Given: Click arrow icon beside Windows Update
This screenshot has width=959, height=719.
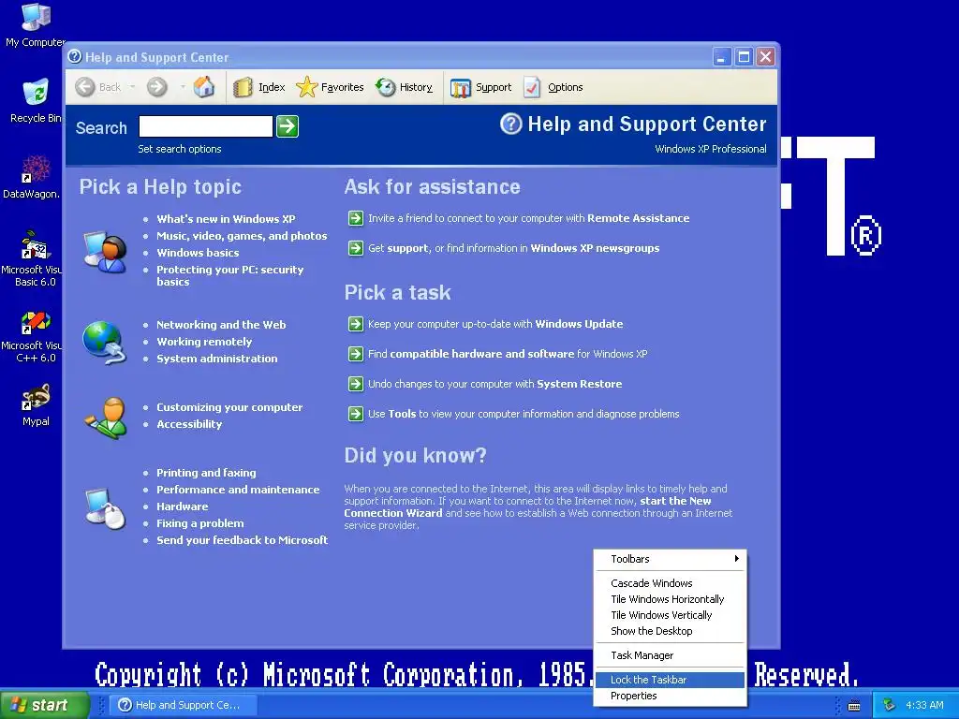Looking at the screenshot, I should tap(355, 324).
